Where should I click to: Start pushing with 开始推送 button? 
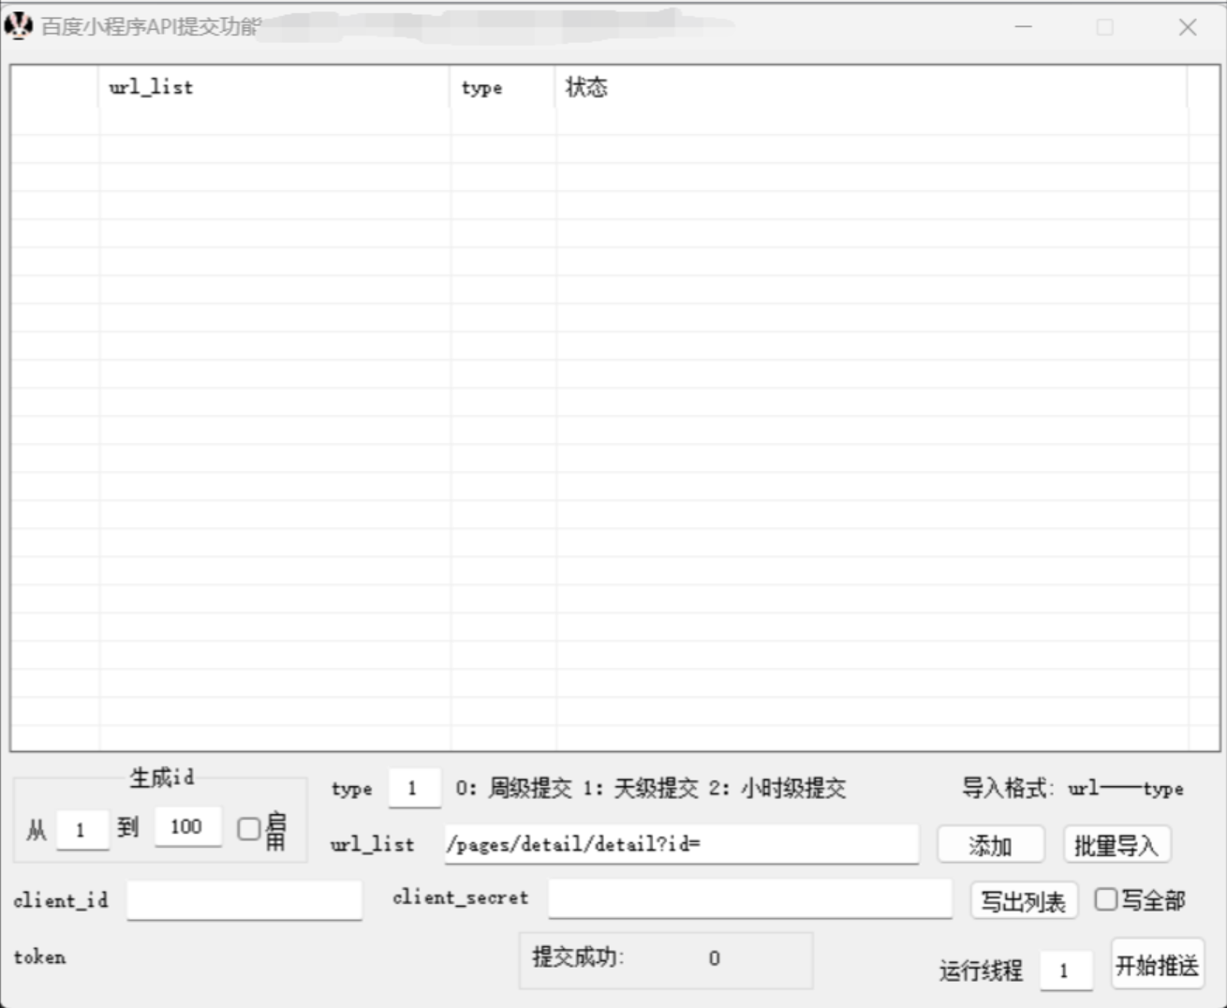[1157, 964]
